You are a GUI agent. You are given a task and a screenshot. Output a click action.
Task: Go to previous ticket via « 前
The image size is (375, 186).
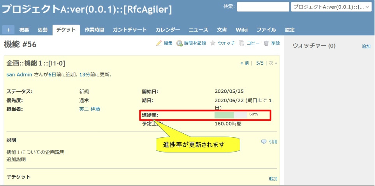point(245,63)
